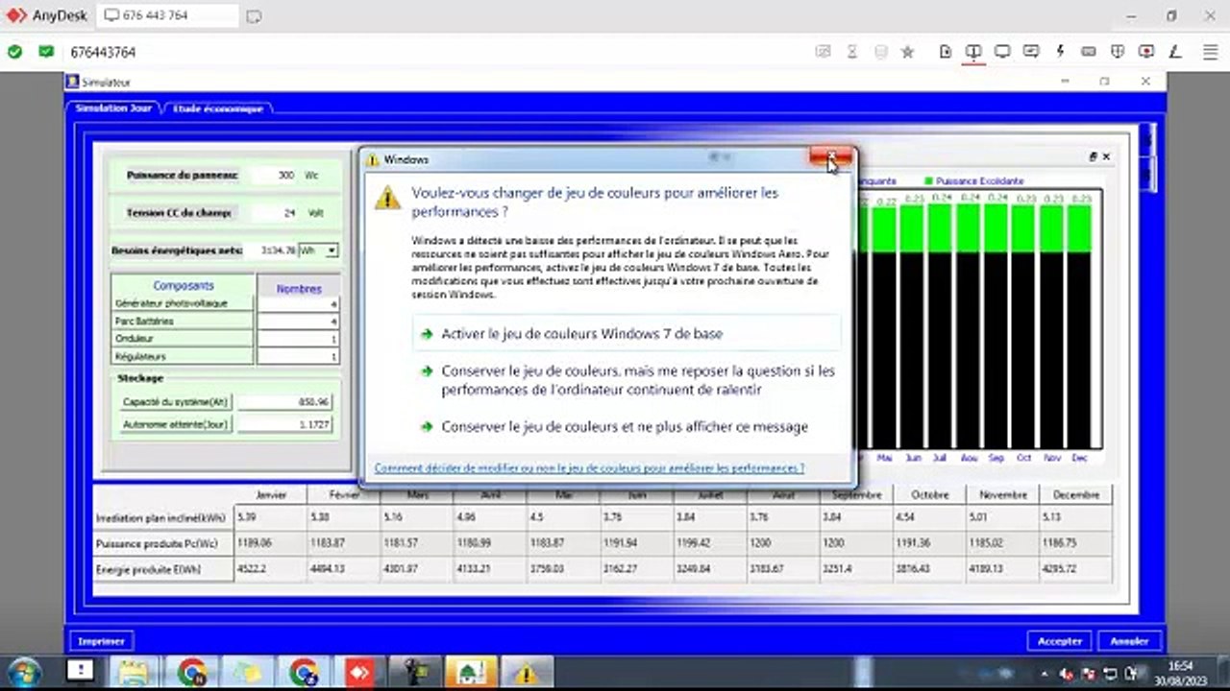Choose keep colors but ask again option
Screen dimensions: 1230x691
627,380
